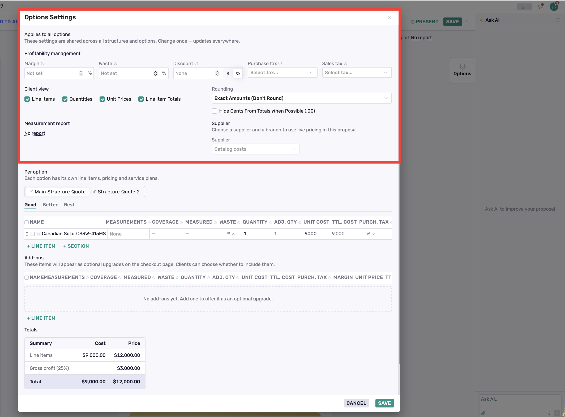Open the Rounding dropdown
Image resolution: width=565 pixels, height=417 pixels.
[x=302, y=98]
